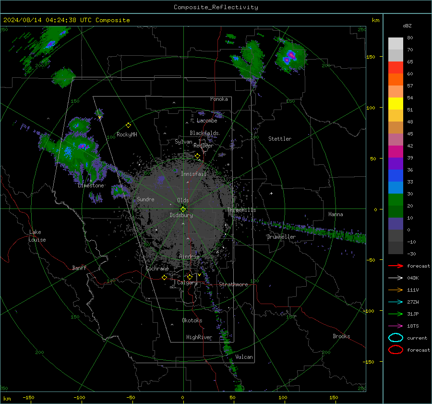This screenshot has height=404, width=432.
Task: Click the yellow diamond marker beside RockyMH
Action: click(x=128, y=125)
